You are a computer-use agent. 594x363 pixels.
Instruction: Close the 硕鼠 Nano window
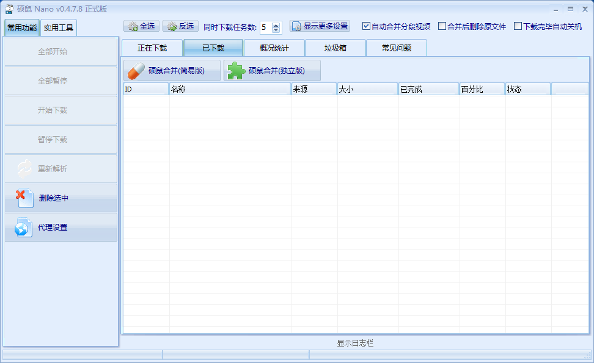click(x=585, y=9)
